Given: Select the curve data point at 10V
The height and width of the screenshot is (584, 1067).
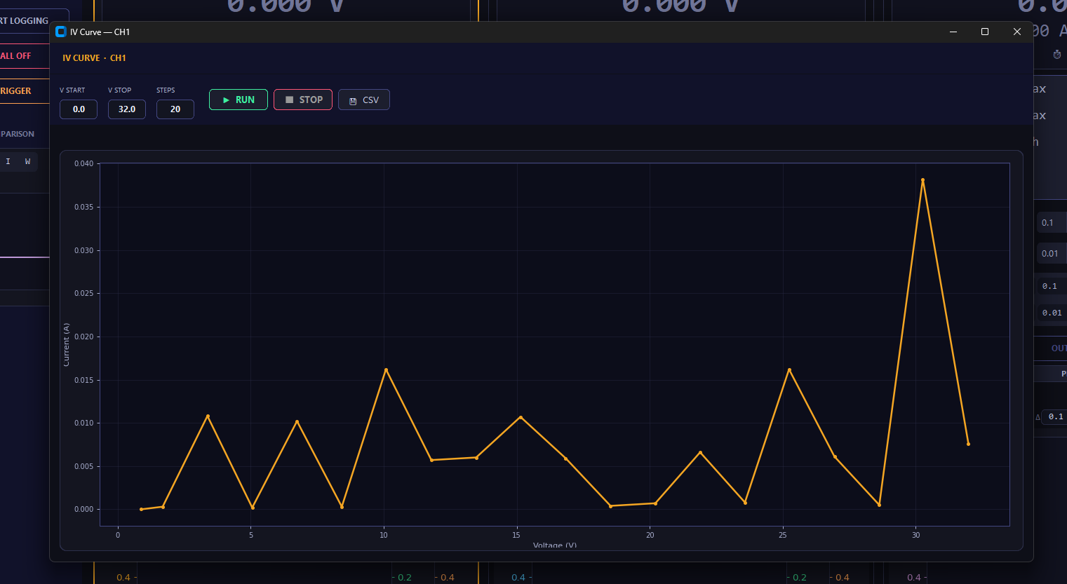Looking at the screenshot, I should click(x=386, y=370).
